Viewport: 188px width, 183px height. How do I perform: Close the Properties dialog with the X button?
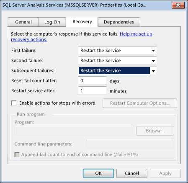[x=178, y=5]
